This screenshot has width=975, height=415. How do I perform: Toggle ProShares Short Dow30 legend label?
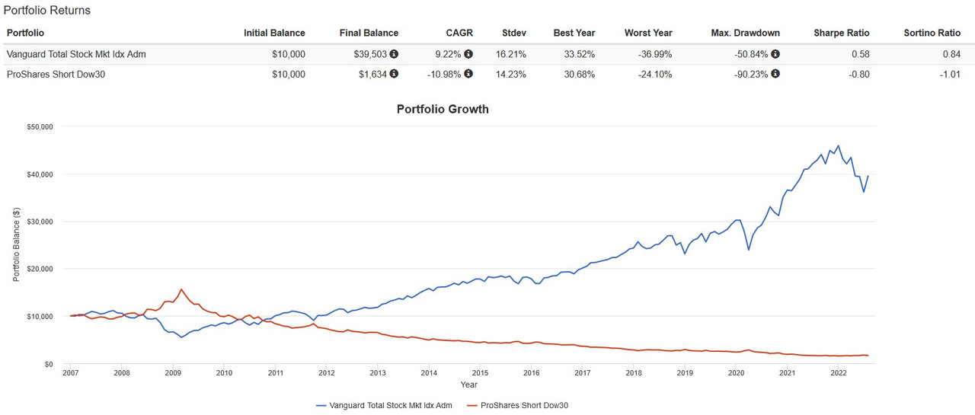(x=525, y=405)
